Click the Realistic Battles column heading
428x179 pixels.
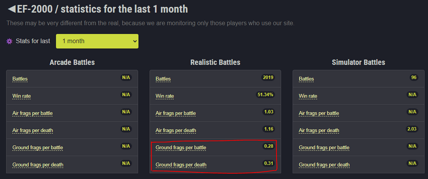[x=215, y=63]
